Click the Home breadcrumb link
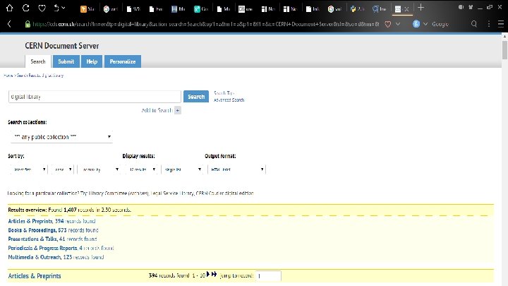 pyautogui.click(x=8, y=76)
